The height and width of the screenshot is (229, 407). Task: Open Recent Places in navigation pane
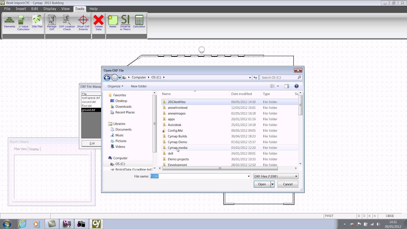(125, 112)
